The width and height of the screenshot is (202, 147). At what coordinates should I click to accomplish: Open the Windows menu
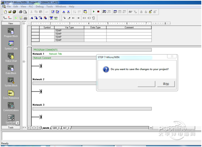[x=61, y=7]
